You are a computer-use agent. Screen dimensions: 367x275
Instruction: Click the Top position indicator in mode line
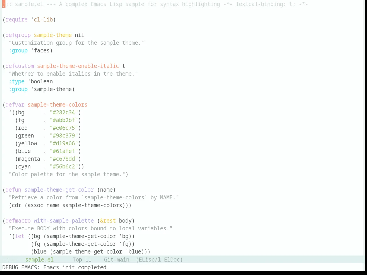coord(77,260)
